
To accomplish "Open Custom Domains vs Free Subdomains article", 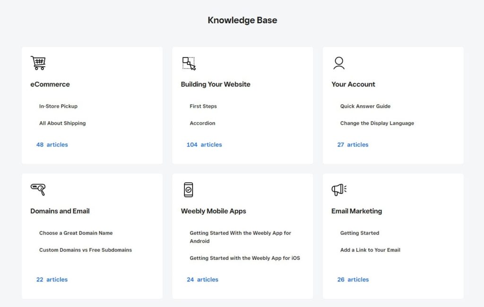I will [86, 250].
